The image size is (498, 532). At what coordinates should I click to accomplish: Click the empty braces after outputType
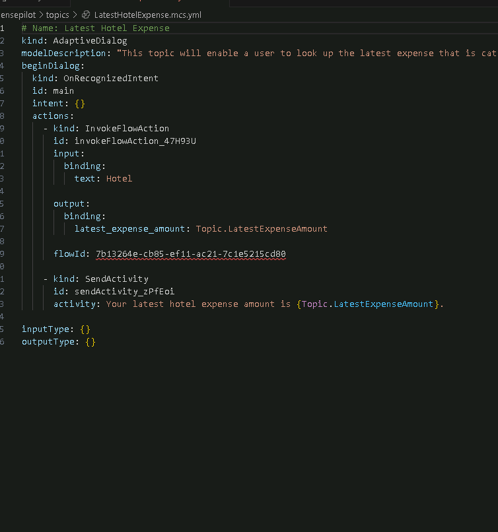(90, 342)
